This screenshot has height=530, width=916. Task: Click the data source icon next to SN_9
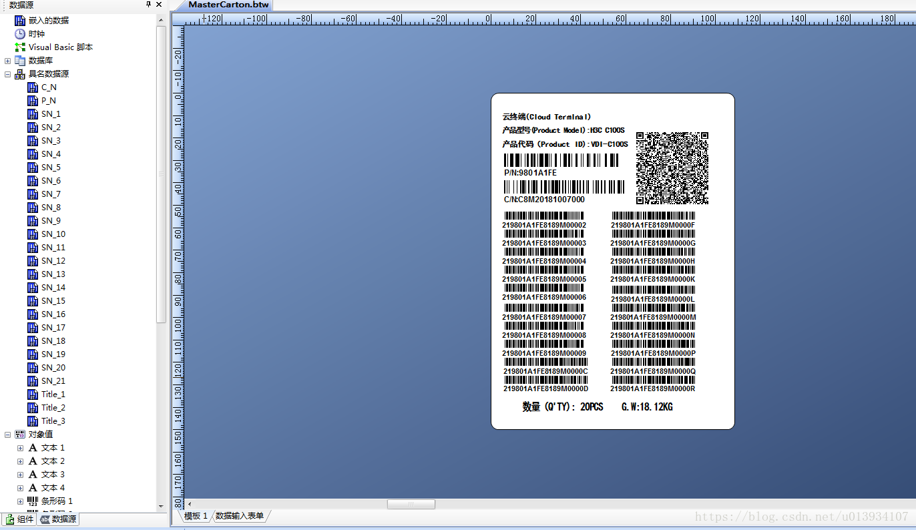point(33,221)
